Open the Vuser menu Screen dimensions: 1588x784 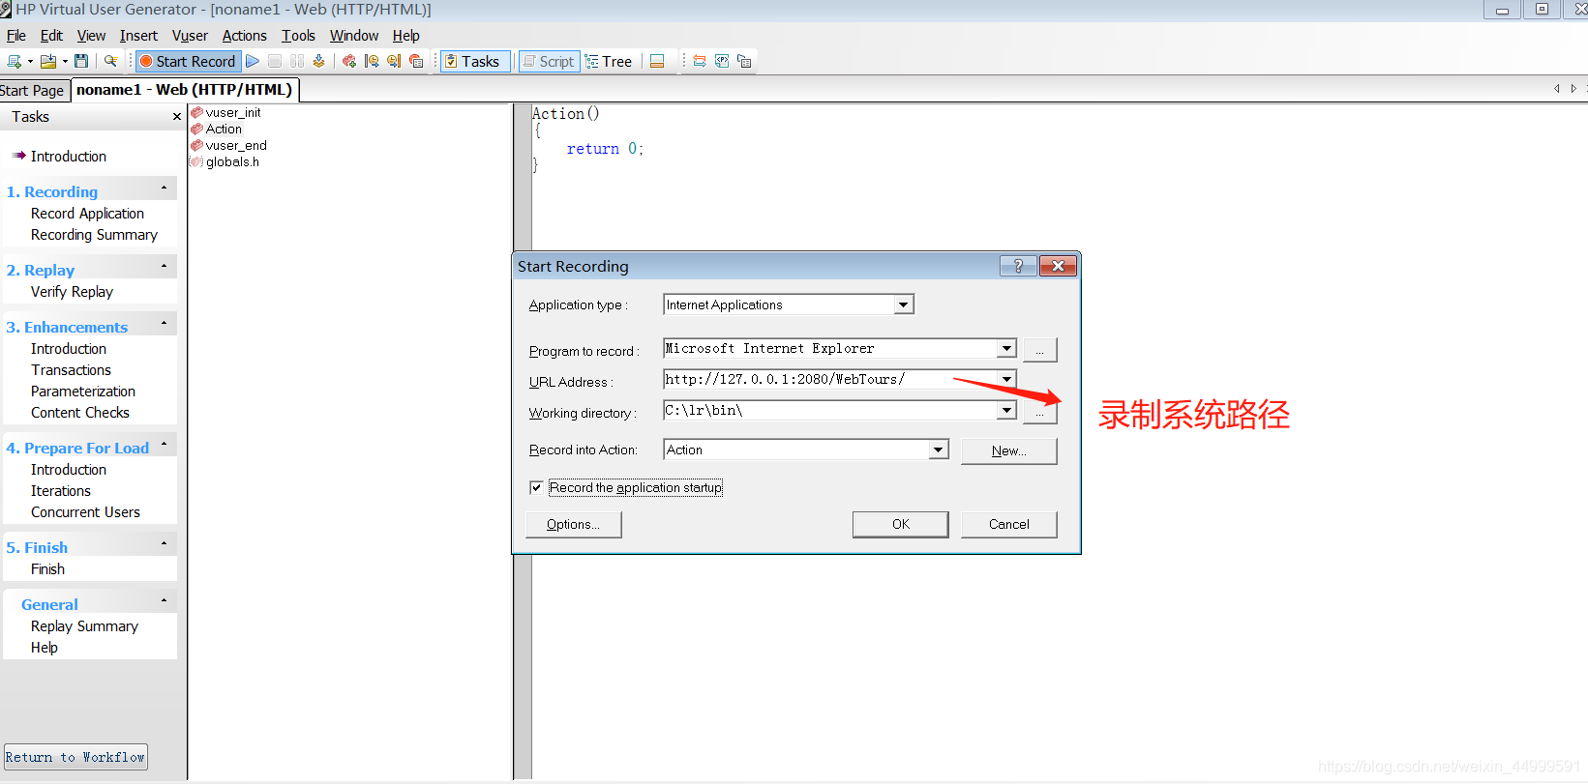[x=190, y=36]
